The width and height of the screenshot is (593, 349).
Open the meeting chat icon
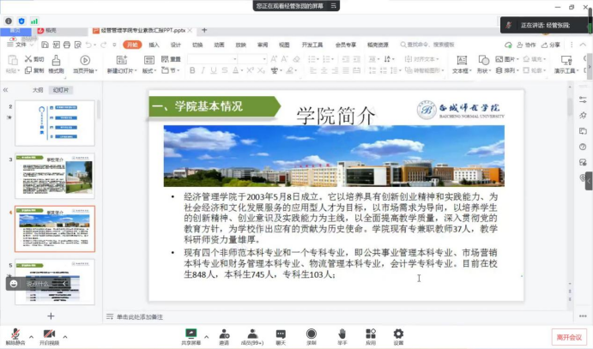pos(281,334)
